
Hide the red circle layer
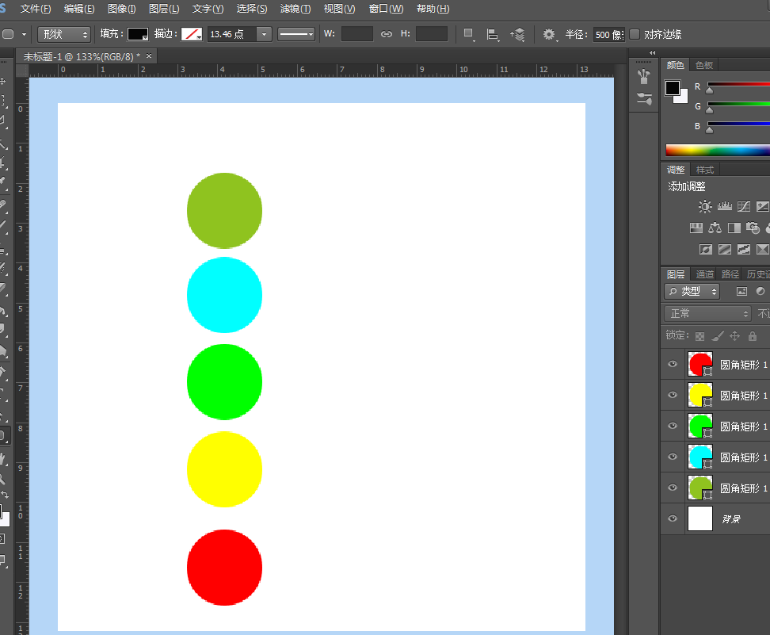coord(673,365)
